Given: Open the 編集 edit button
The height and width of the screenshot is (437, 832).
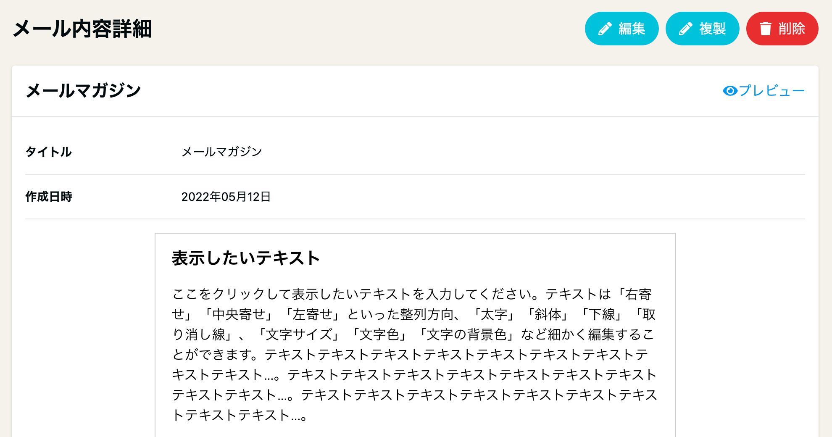Looking at the screenshot, I should pyautogui.click(x=621, y=29).
